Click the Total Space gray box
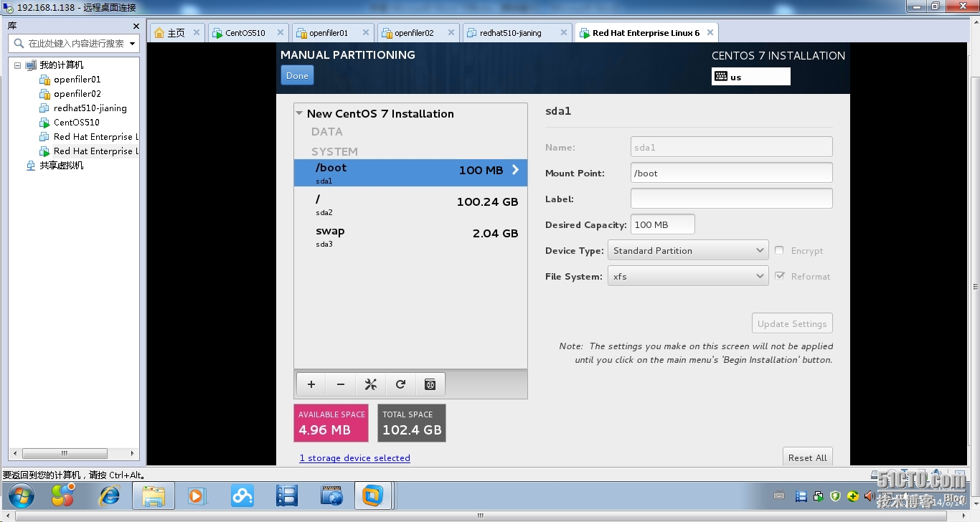The width and height of the screenshot is (980, 522). pos(412,423)
